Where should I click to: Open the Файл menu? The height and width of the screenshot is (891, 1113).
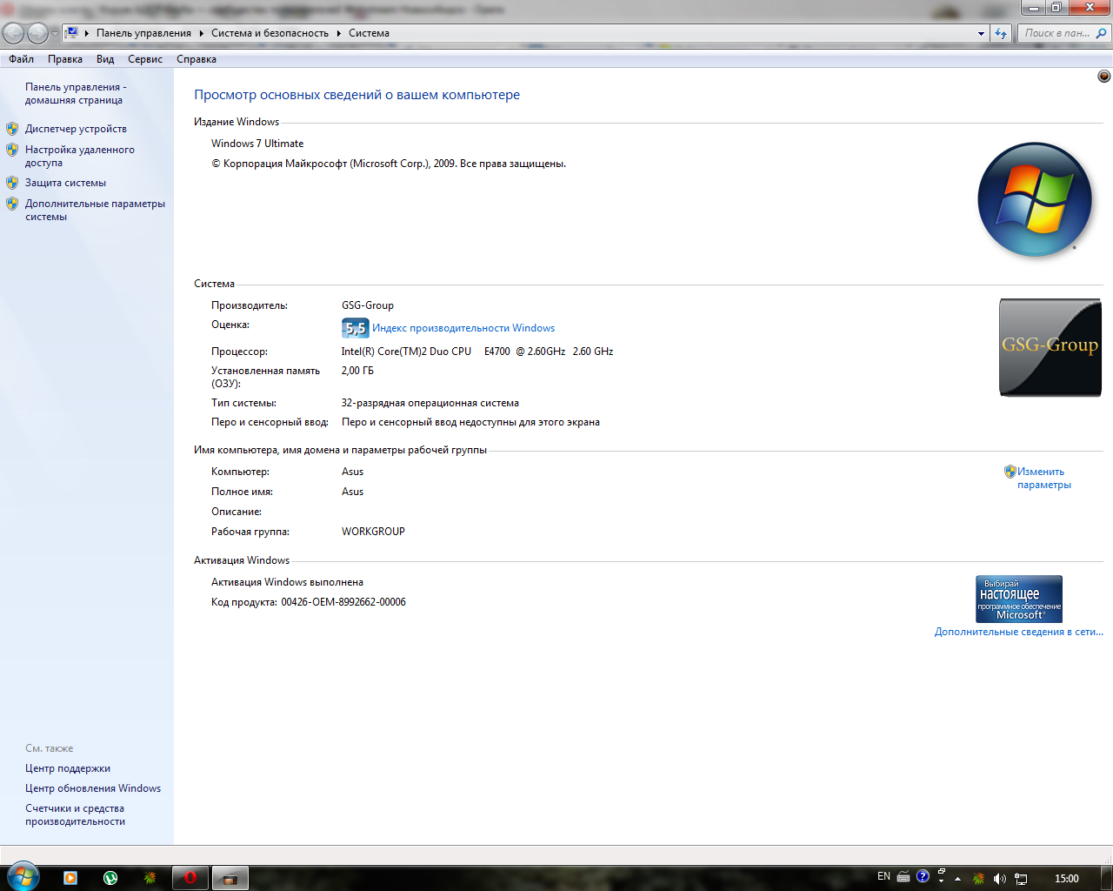click(22, 59)
